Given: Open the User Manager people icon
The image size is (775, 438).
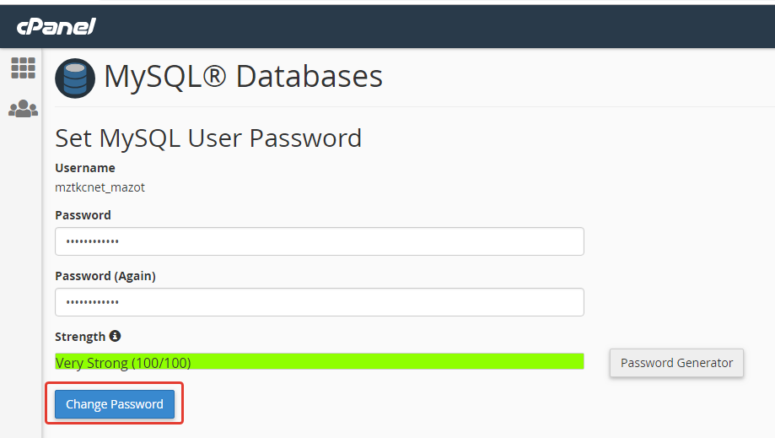Looking at the screenshot, I should pyautogui.click(x=23, y=109).
